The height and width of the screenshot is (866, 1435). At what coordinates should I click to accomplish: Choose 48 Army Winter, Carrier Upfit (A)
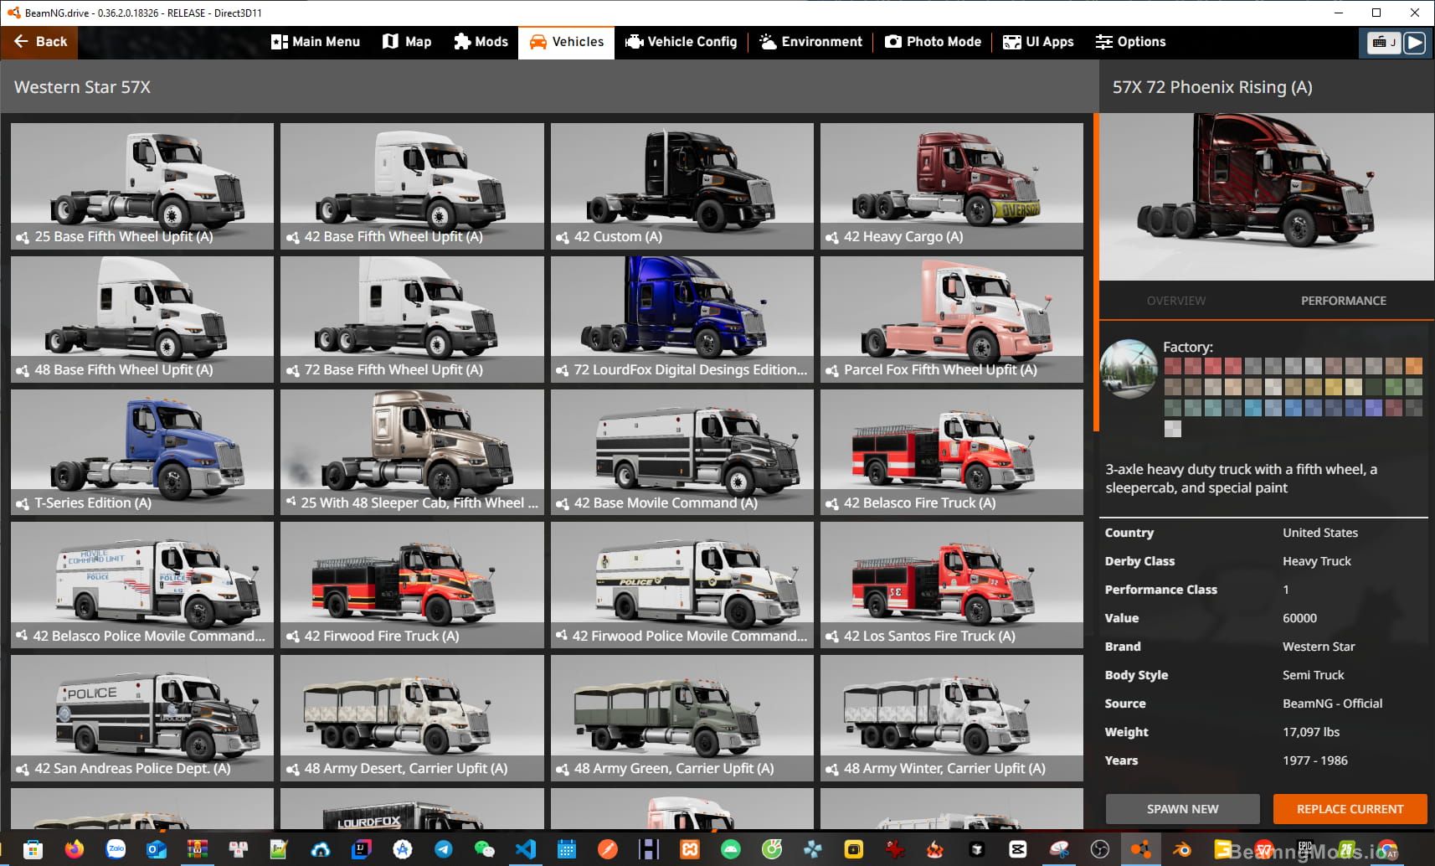point(951,718)
